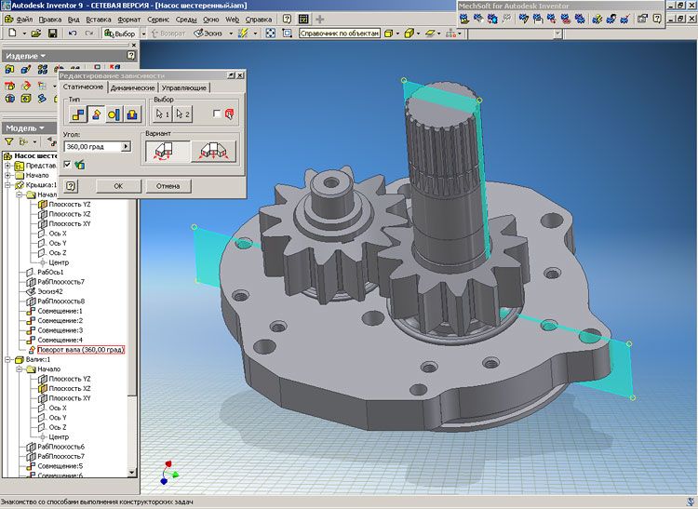Click the color style dropdown with yellow box
Viewport: 698px width, 509px height.
(x=391, y=33)
